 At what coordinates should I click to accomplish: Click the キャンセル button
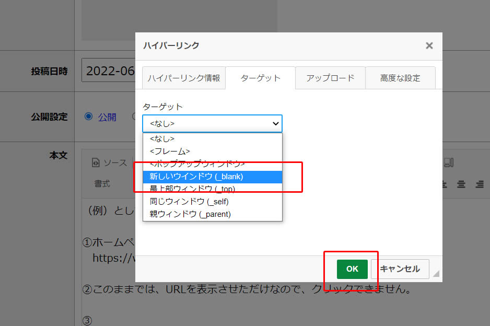click(400, 269)
